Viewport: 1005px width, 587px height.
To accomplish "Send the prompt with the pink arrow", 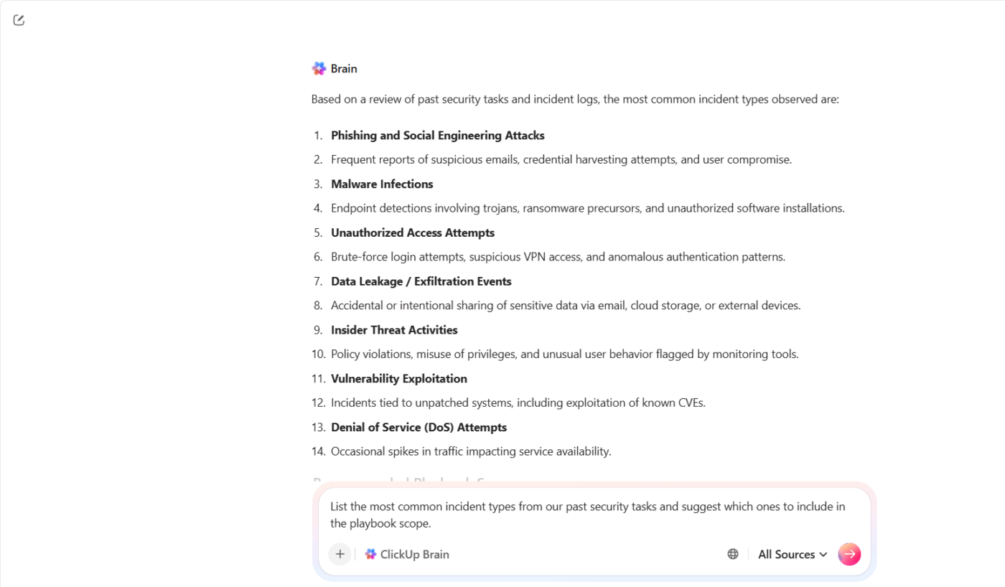I will 849,554.
